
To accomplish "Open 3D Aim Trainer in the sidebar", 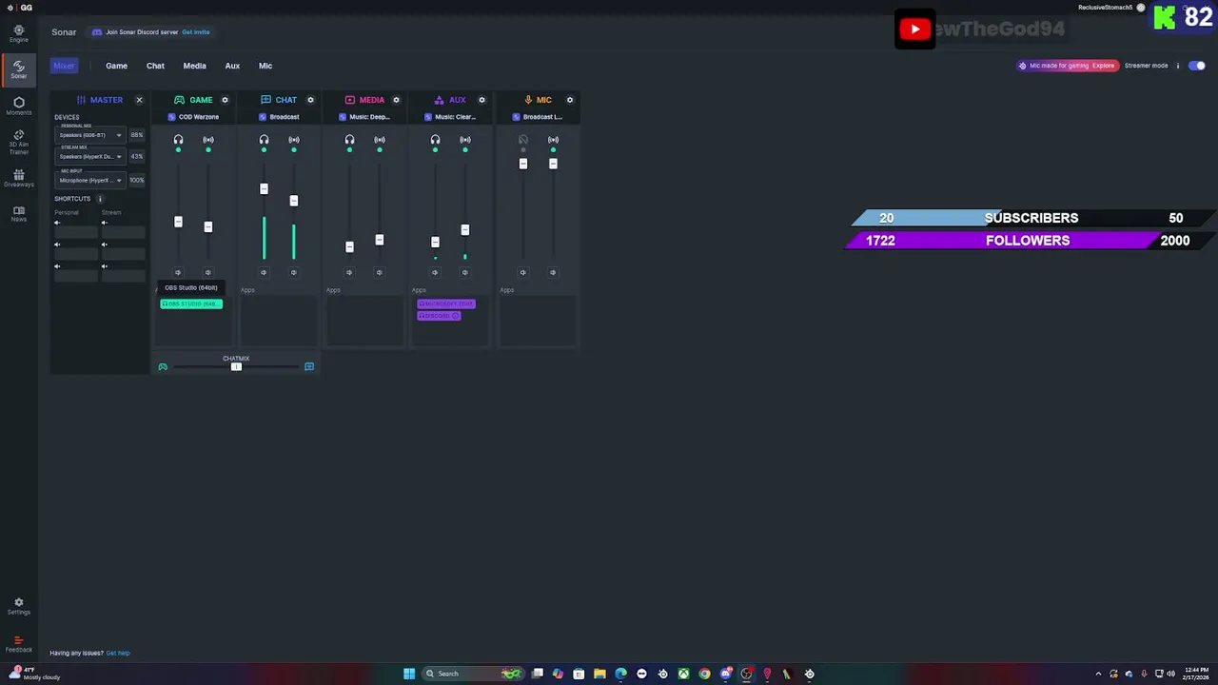I will 18,142.
